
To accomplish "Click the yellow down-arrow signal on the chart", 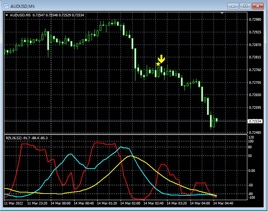I will click(x=161, y=59).
